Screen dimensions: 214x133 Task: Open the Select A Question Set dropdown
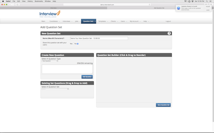click(x=55, y=89)
